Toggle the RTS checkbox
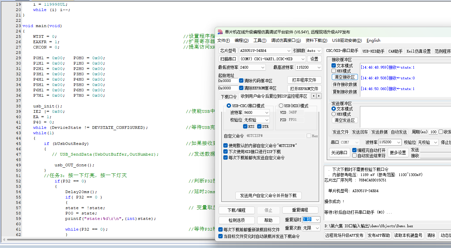Image resolution: width=451 pixels, height=248 pixels. [x=249, y=127]
